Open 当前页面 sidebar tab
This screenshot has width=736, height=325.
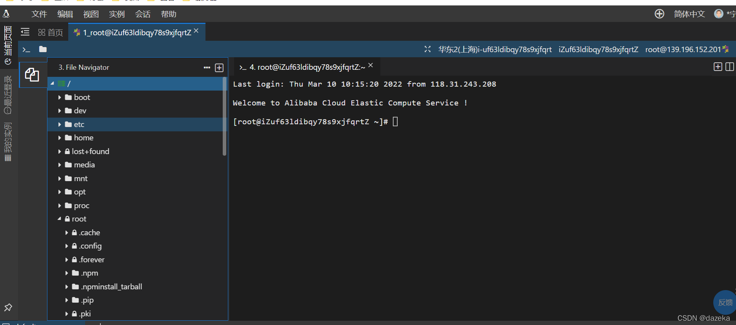8,45
